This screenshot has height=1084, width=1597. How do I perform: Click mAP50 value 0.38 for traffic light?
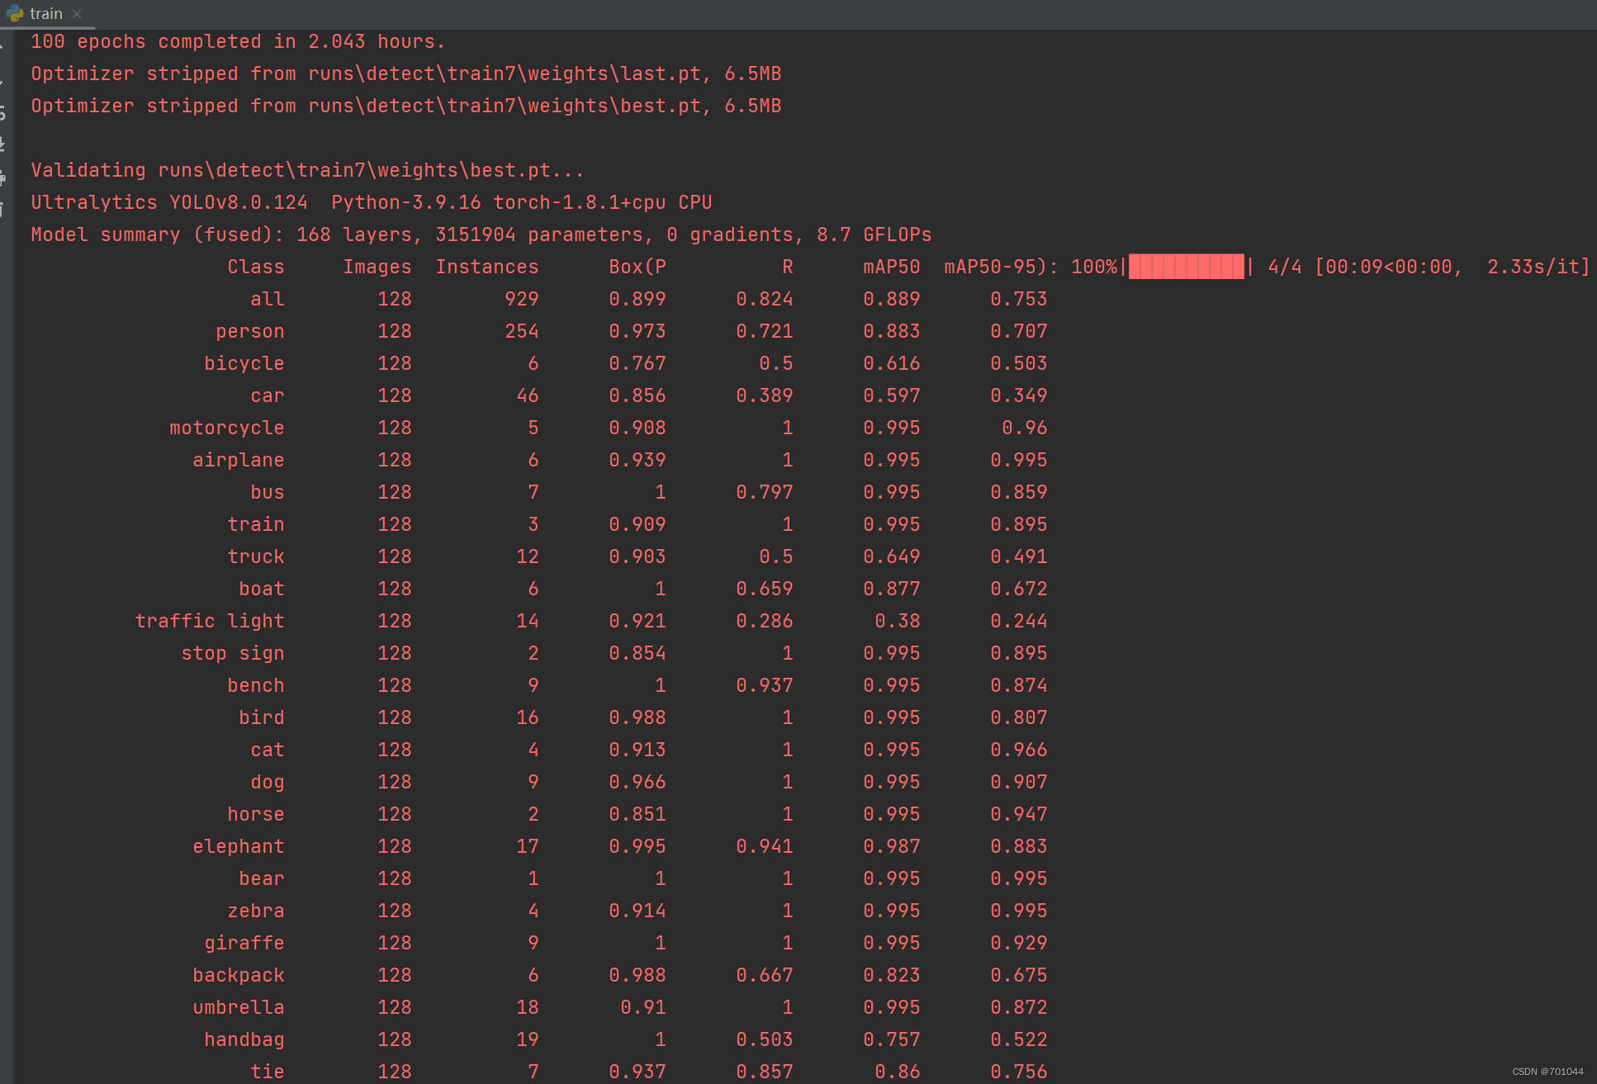coord(898,621)
